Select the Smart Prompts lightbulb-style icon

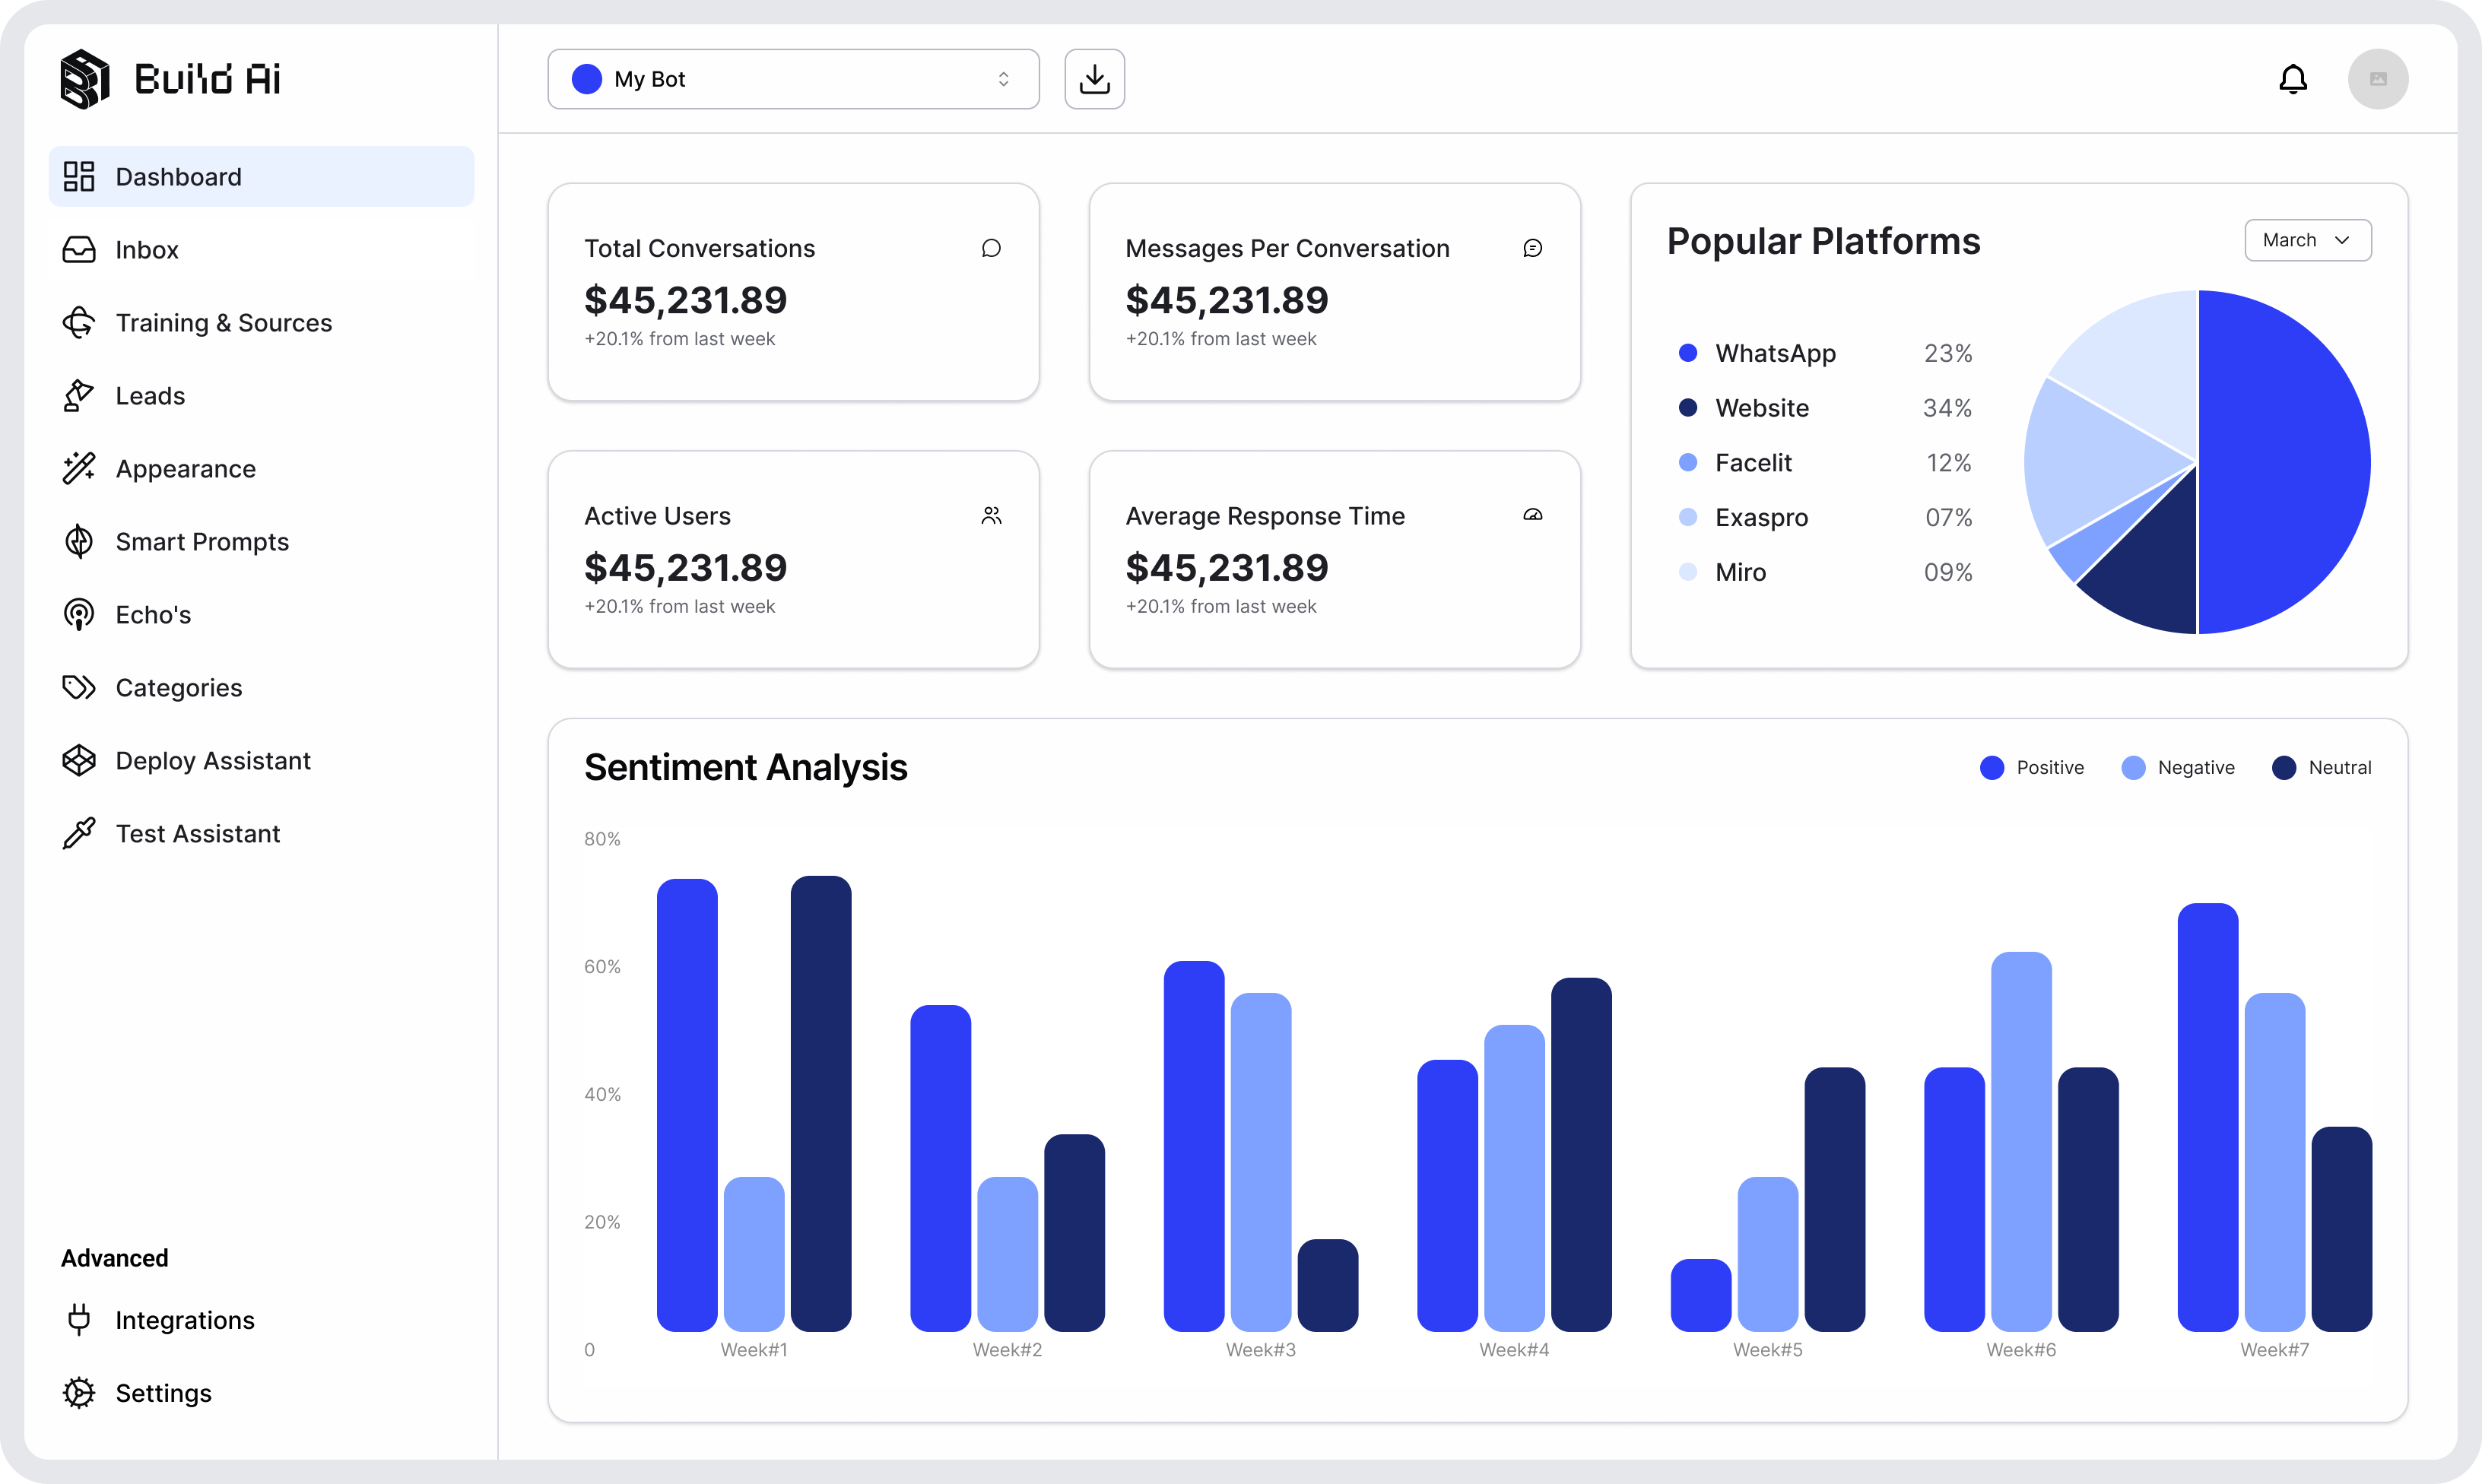(78, 541)
